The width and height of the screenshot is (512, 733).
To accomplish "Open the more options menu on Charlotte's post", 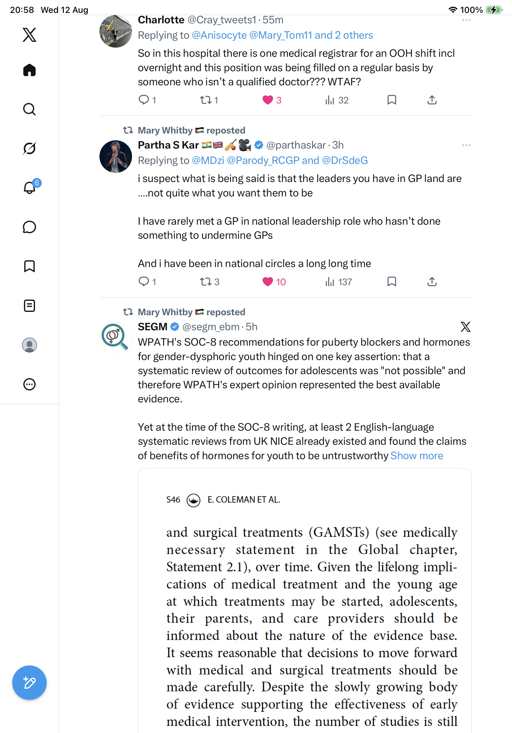I will click(466, 20).
